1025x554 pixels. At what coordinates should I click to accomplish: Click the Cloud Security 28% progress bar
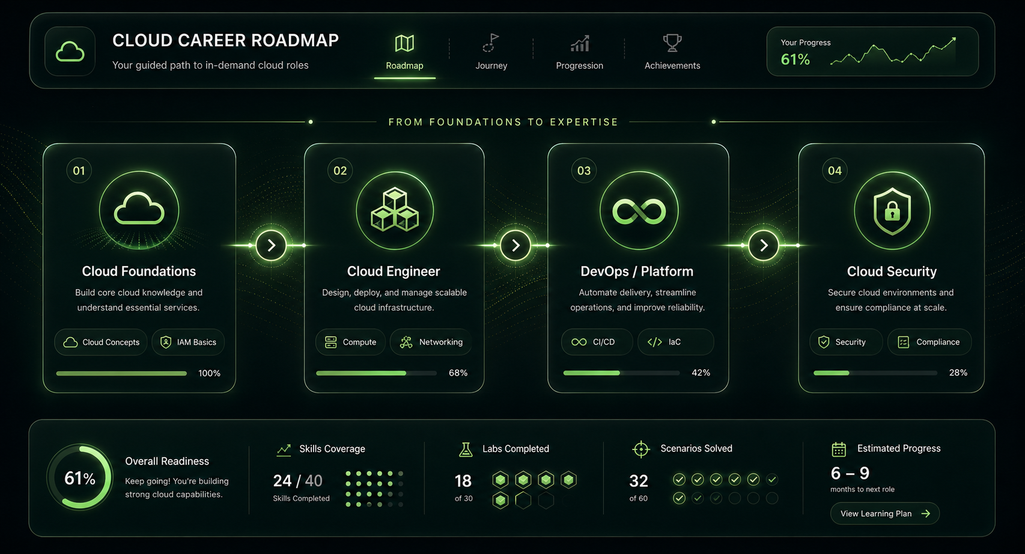pos(875,373)
